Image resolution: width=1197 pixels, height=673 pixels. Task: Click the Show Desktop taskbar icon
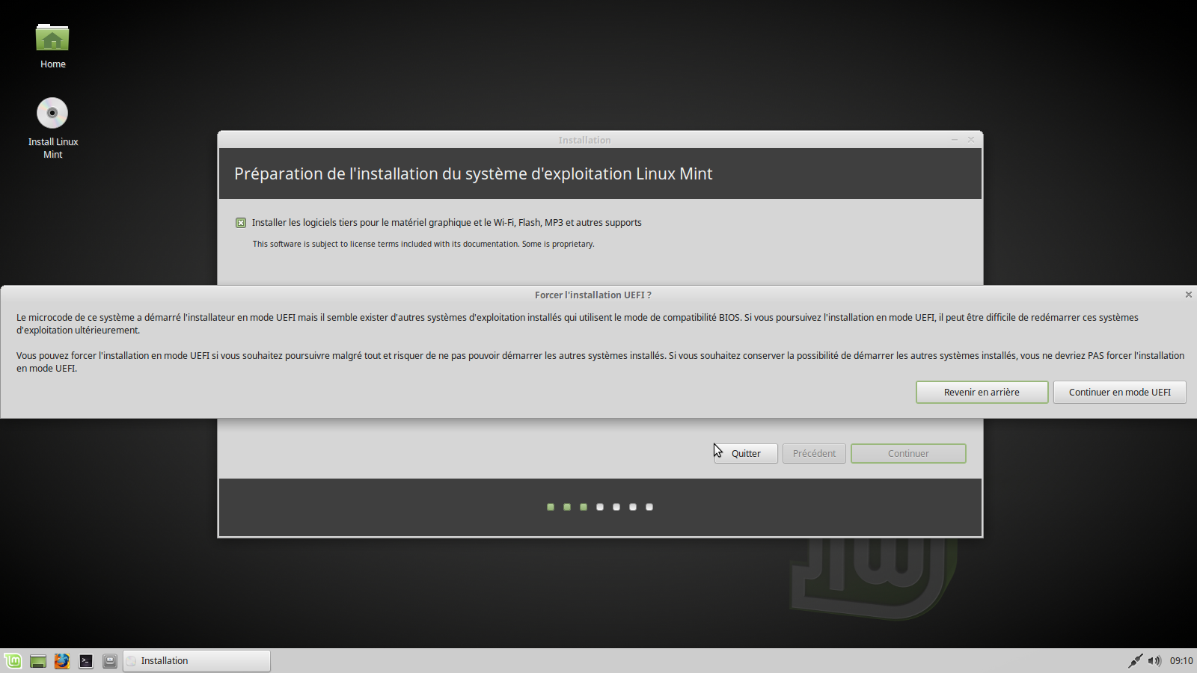click(x=38, y=661)
